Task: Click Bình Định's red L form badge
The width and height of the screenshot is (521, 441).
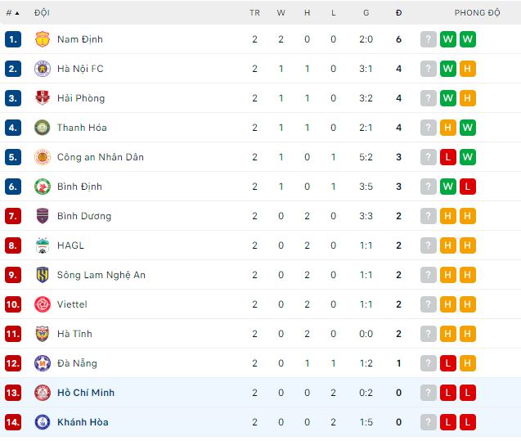Action: click(468, 187)
